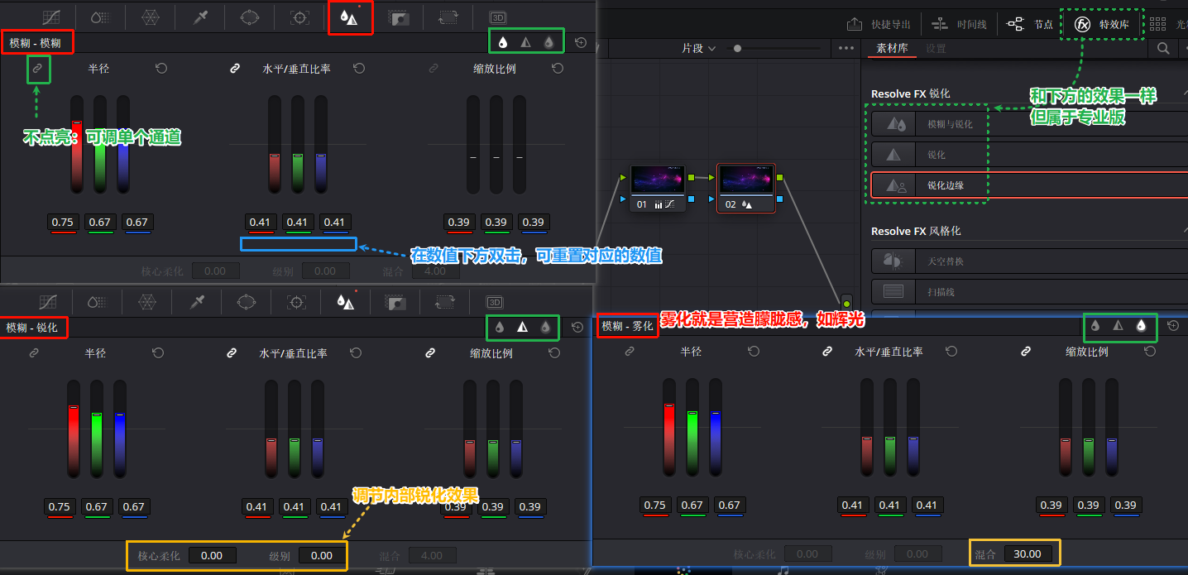1188x575 pixels.
Task: Click 快捷导出 quick export
Action: tap(879, 25)
